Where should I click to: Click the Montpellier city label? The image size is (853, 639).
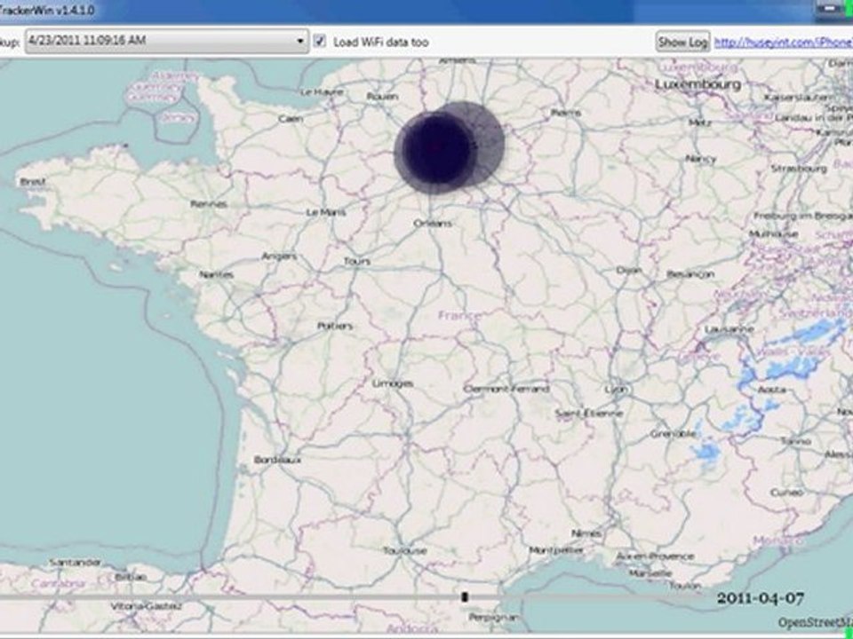[556, 550]
